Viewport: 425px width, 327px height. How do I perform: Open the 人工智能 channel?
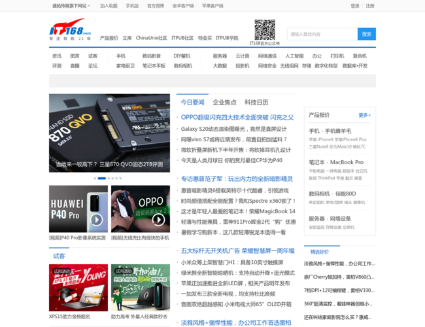point(294,56)
